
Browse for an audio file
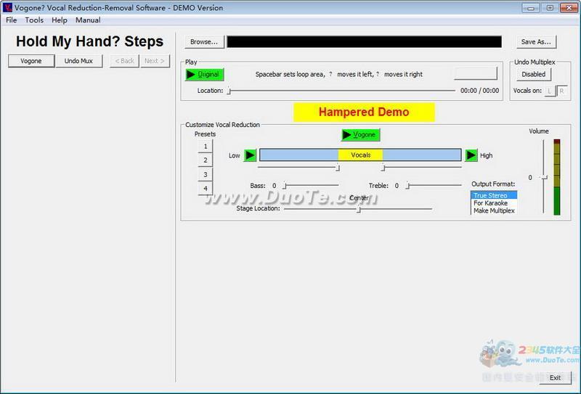coord(204,42)
